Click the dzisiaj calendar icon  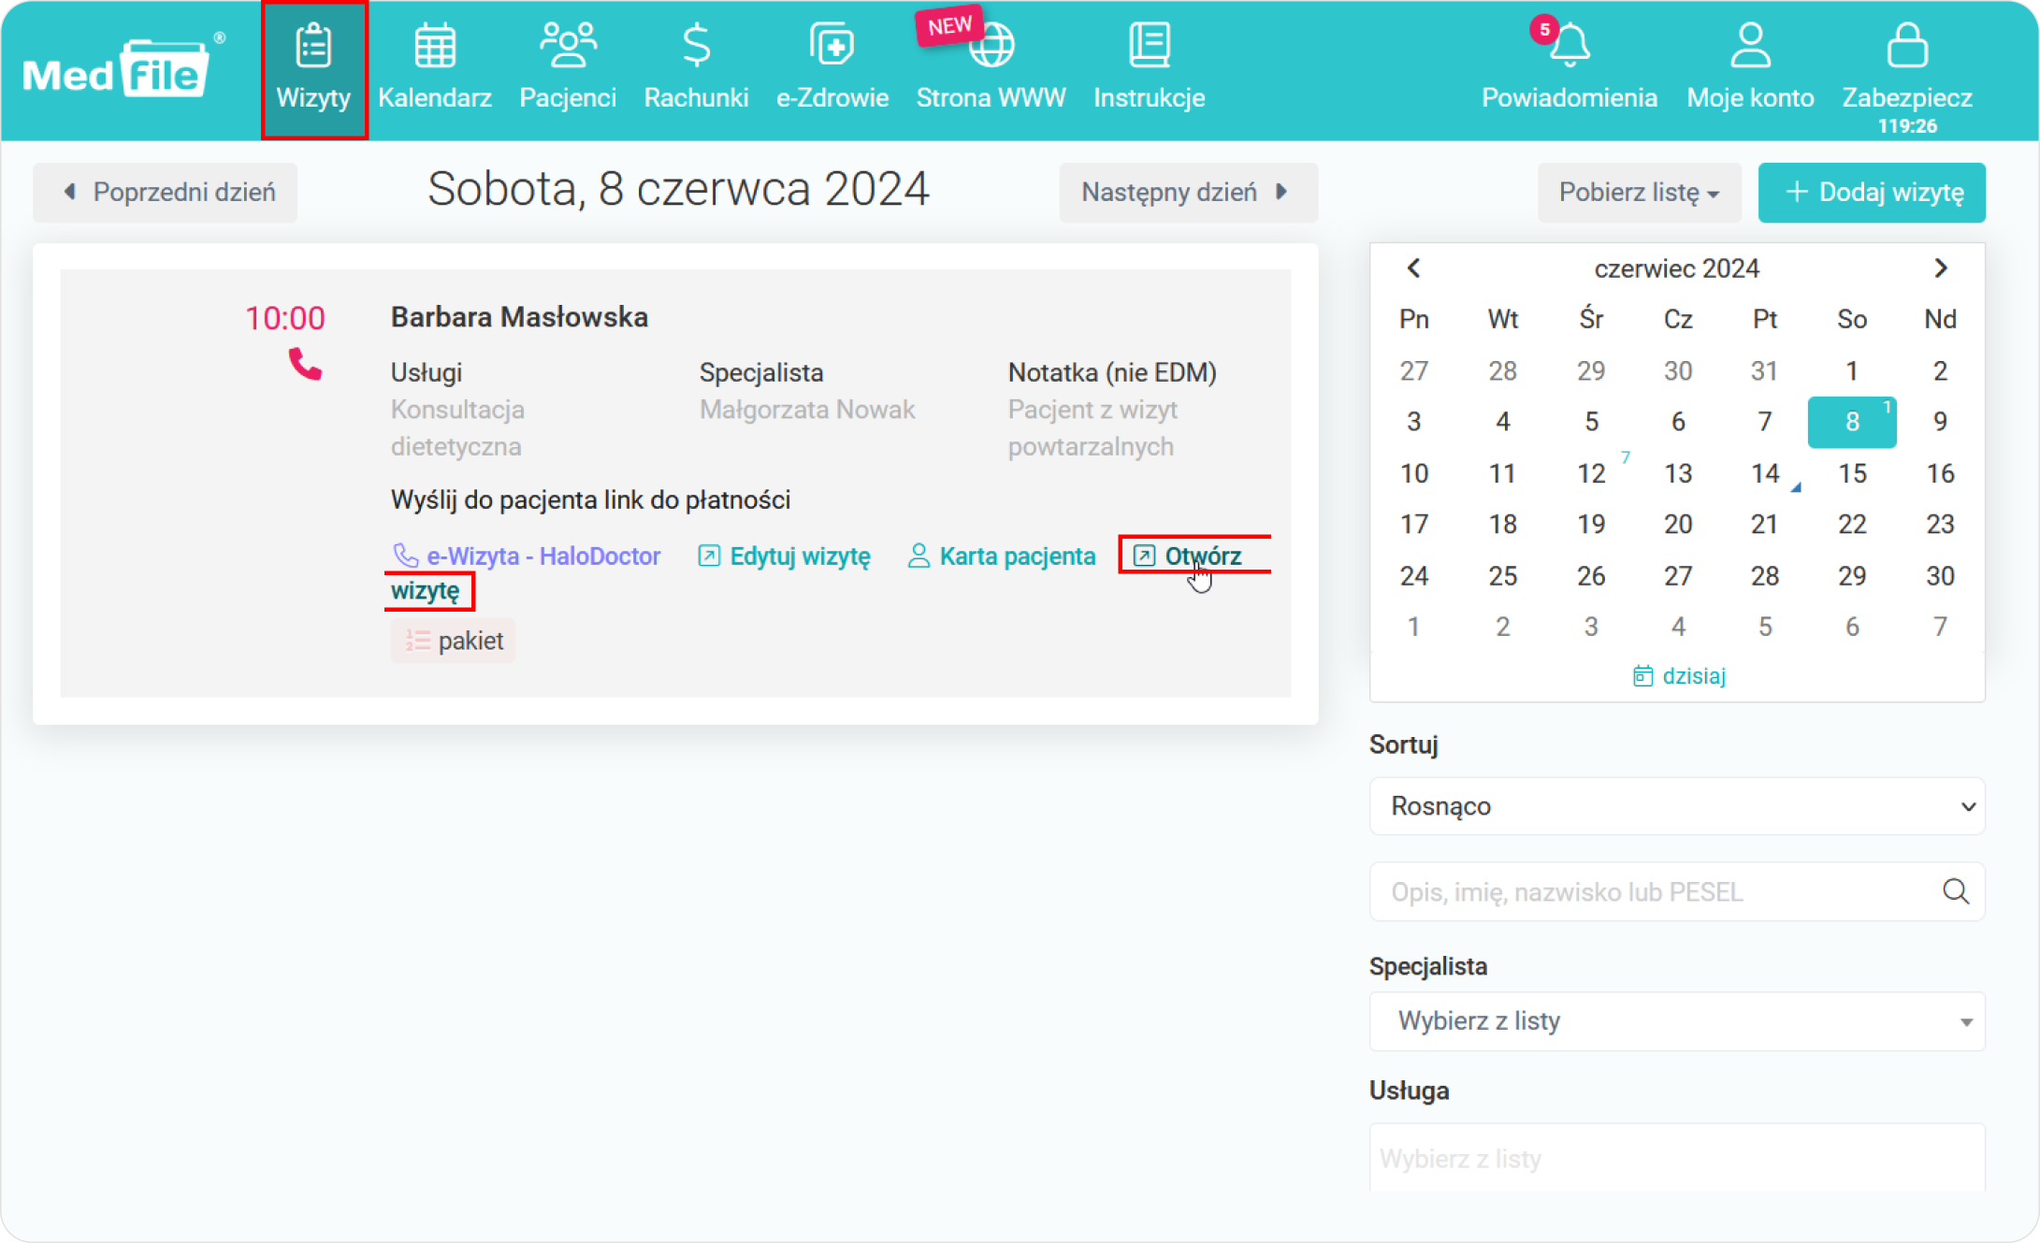[1642, 676]
